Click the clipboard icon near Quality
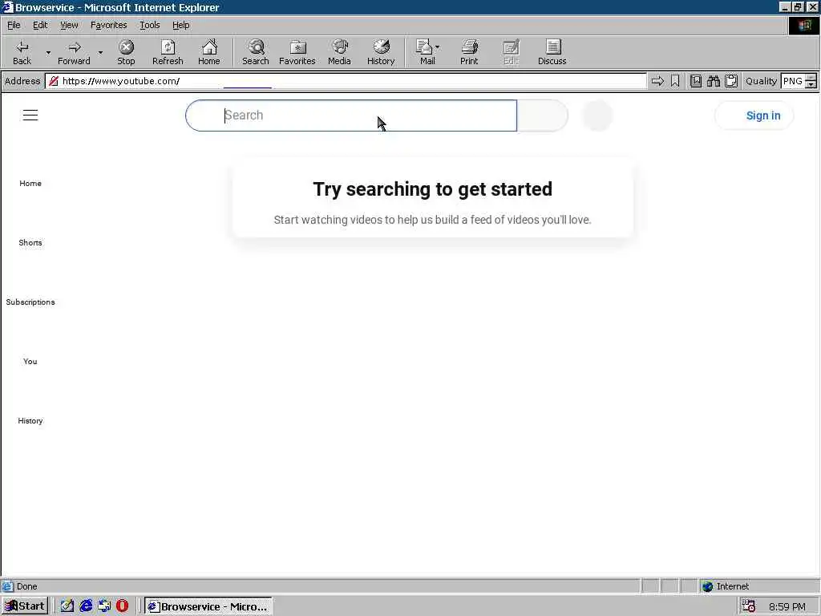The height and width of the screenshot is (616, 821). point(731,81)
